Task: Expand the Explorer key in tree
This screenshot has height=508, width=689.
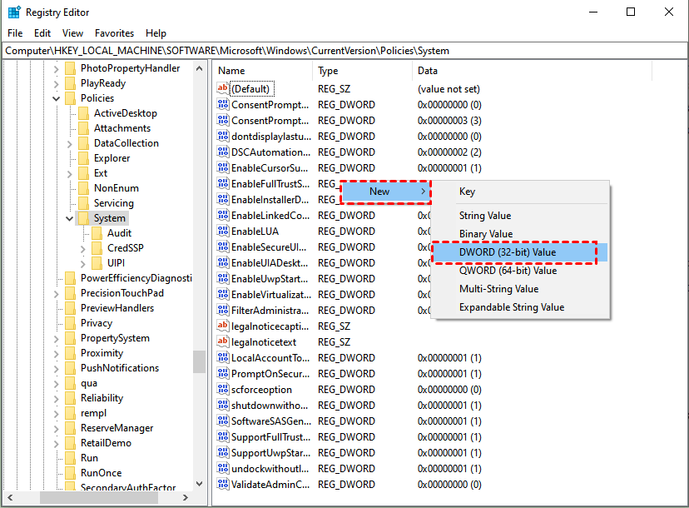Action: pyautogui.click(x=69, y=158)
